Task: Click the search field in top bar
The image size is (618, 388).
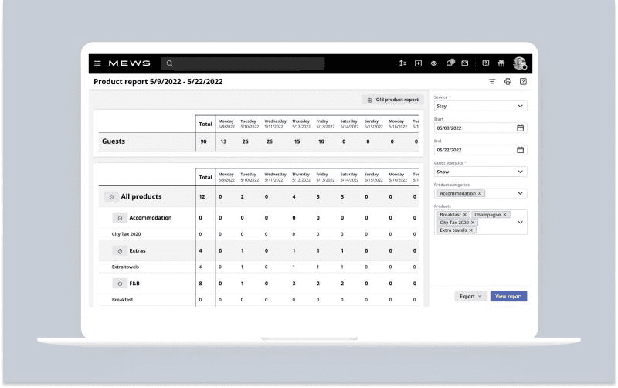Action: coord(243,63)
